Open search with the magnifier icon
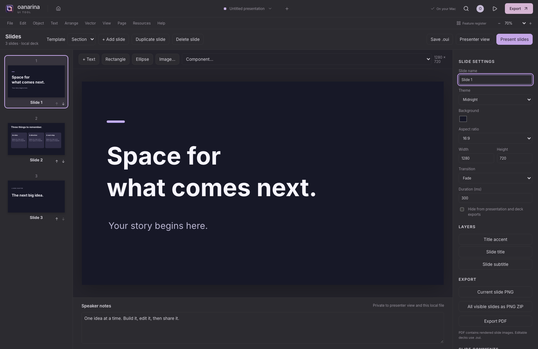 (466, 9)
